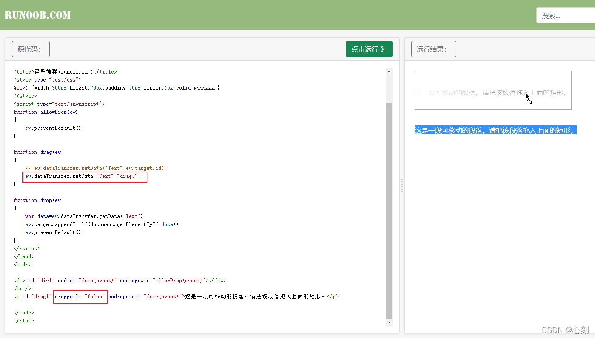Click the code editor scrollbar down arrow
The height and width of the screenshot is (338, 595).
pyautogui.click(x=389, y=322)
